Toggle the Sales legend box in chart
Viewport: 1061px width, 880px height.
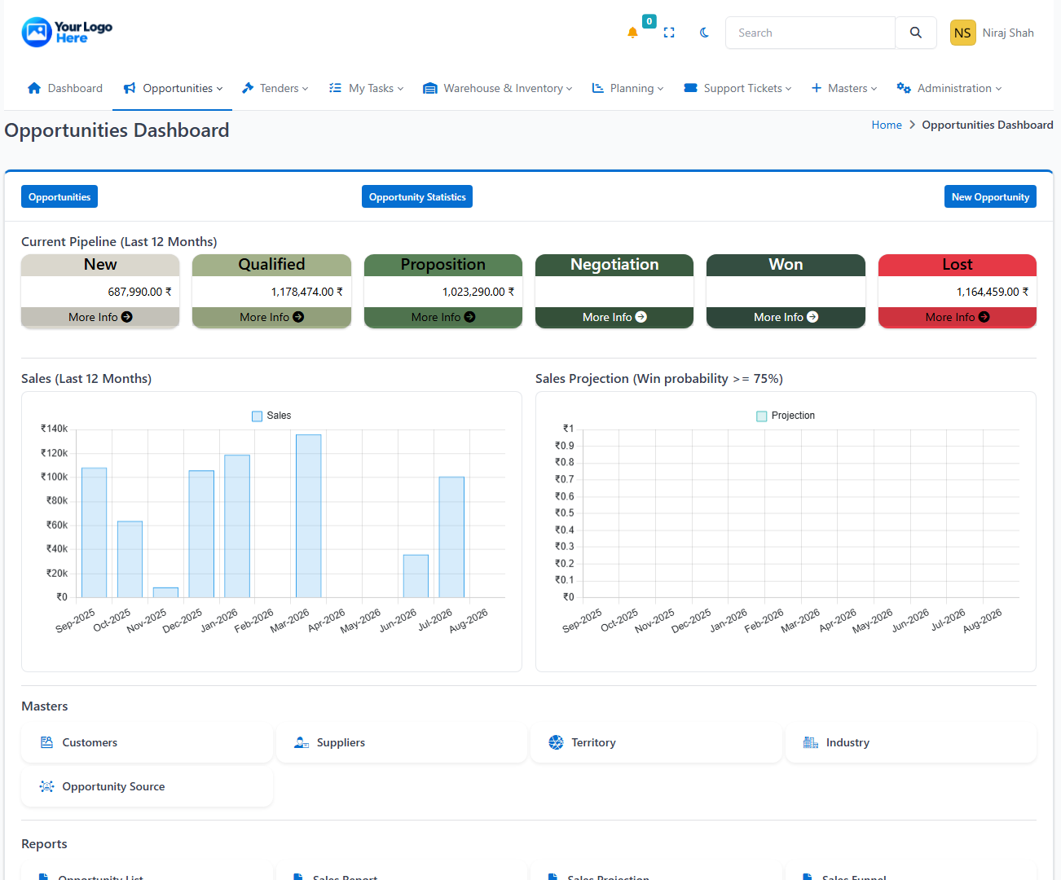(x=258, y=416)
